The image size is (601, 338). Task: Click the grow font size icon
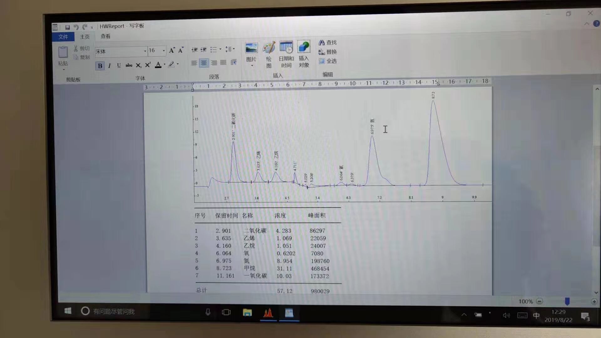tap(172, 50)
